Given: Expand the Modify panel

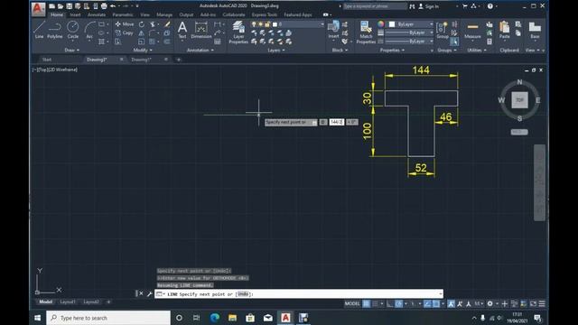Looking at the screenshot, I should click(x=143, y=51).
